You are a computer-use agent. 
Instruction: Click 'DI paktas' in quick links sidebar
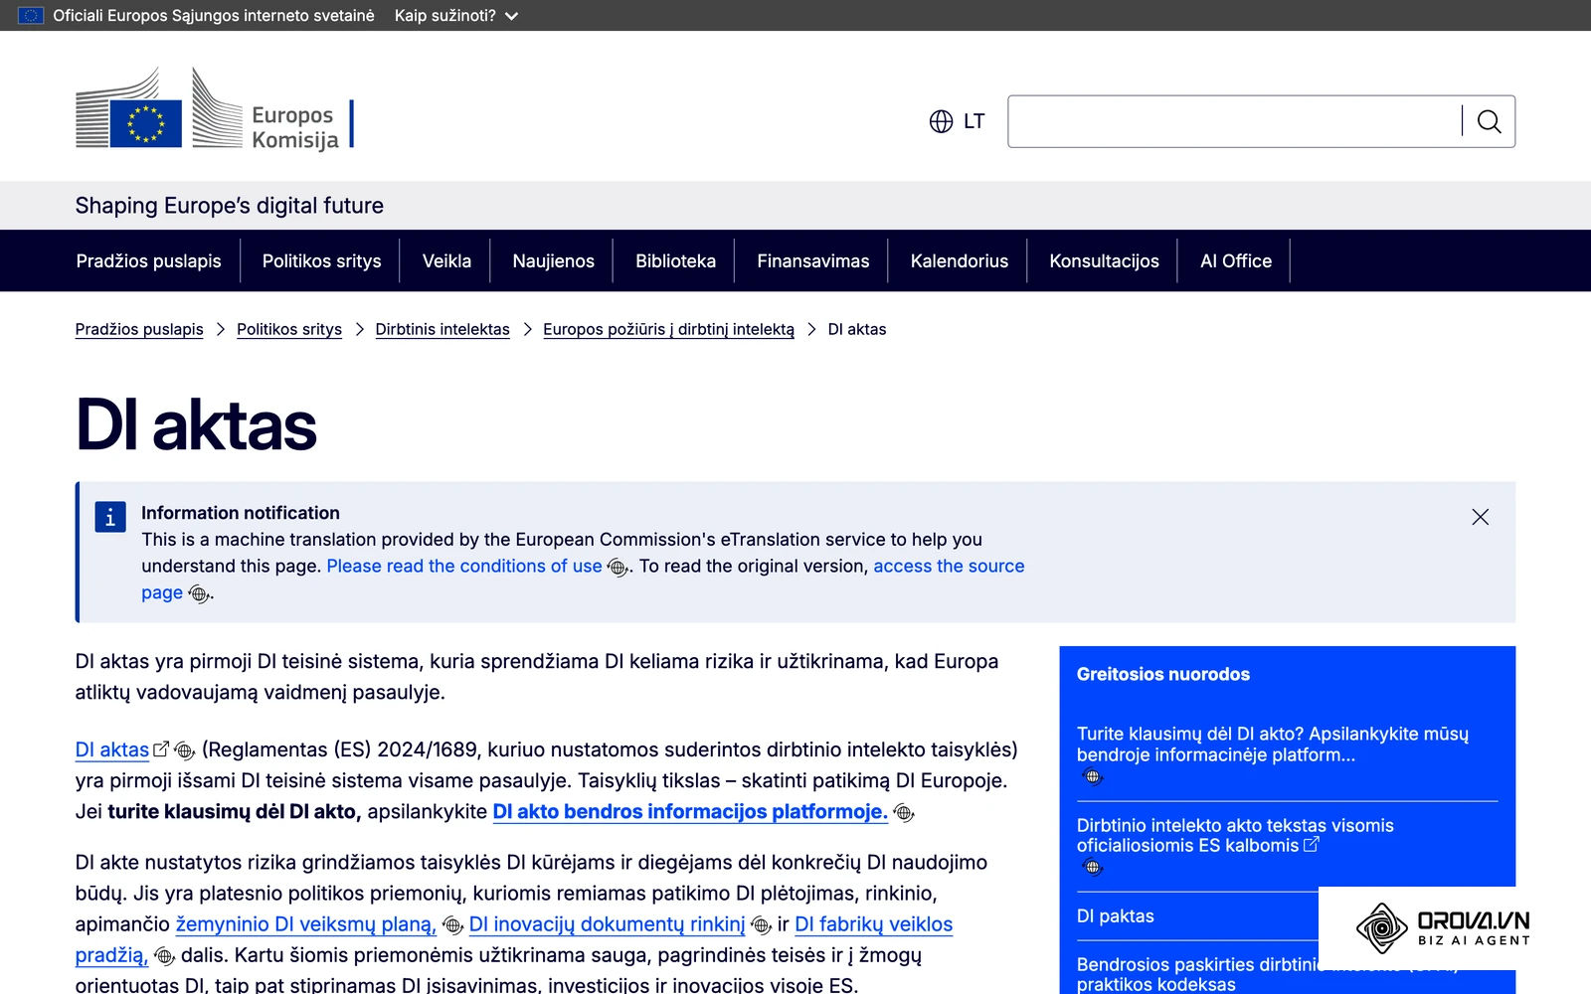point(1116,915)
